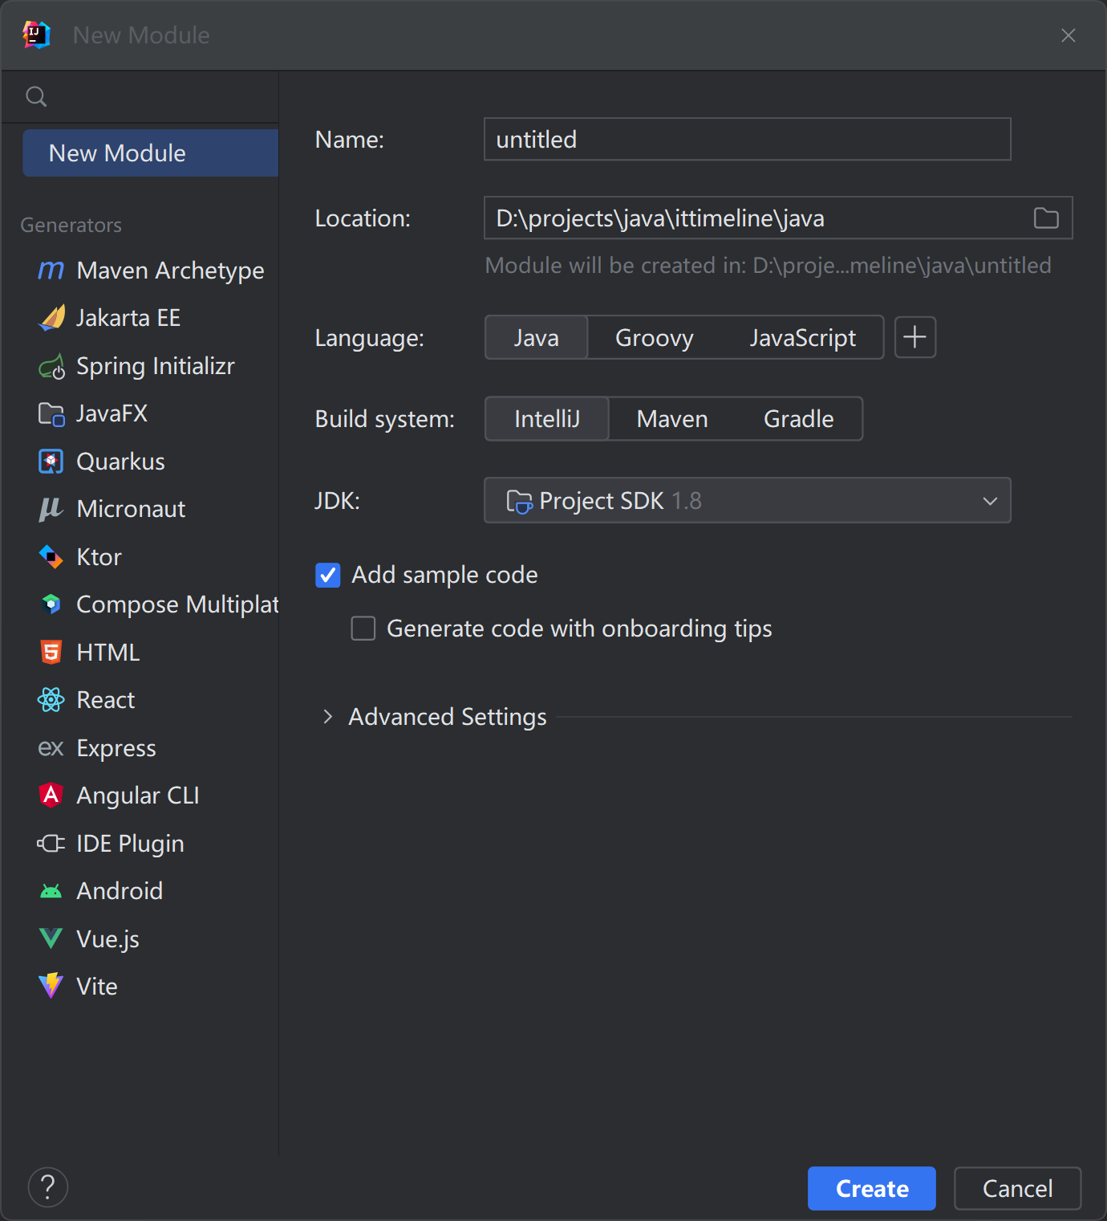Screen dimensions: 1107x1221
Task: Click the Angular CLI red shield icon
Action: [x=51, y=795]
